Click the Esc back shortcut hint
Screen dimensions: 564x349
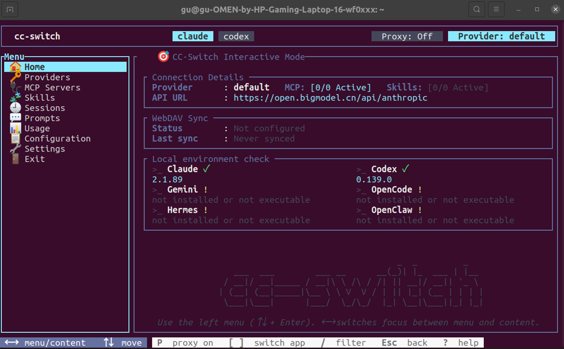(405, 343)
